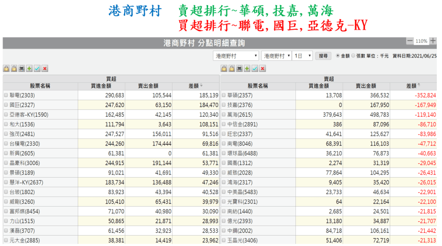Click the red X icon above the 買超 table

coord(45,68)
